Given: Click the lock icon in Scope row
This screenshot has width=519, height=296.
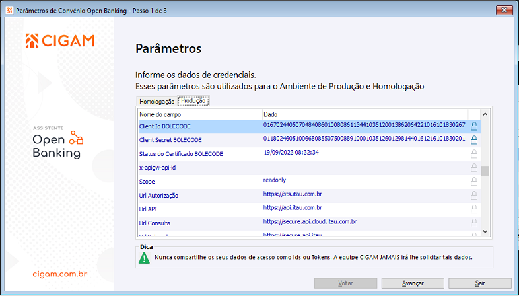Looking at the screenshot, I should [x=474, y=182].
